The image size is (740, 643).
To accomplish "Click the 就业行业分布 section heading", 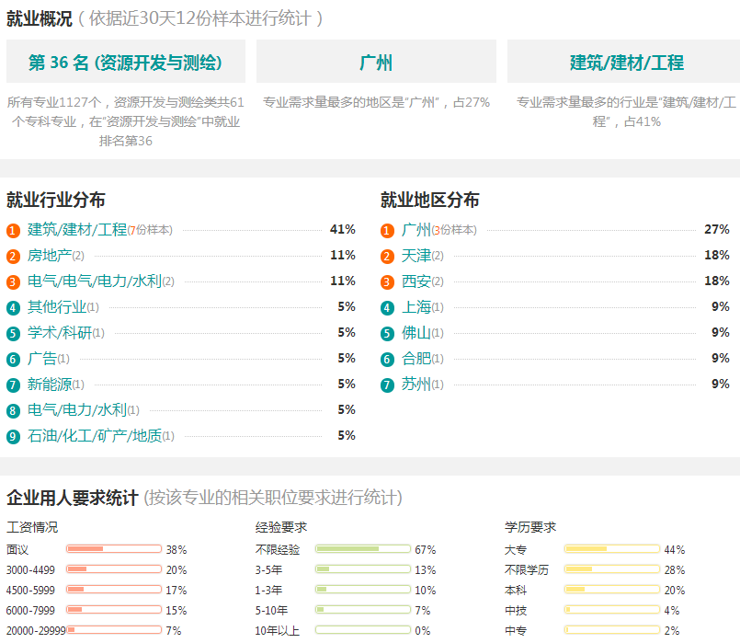I will 56,201.
